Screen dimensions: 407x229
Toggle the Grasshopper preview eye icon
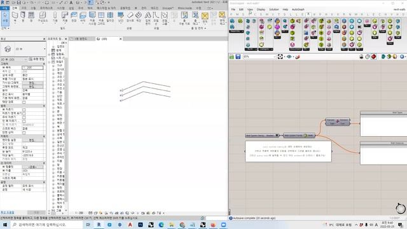pyautogui.click(x=289, y=57)
